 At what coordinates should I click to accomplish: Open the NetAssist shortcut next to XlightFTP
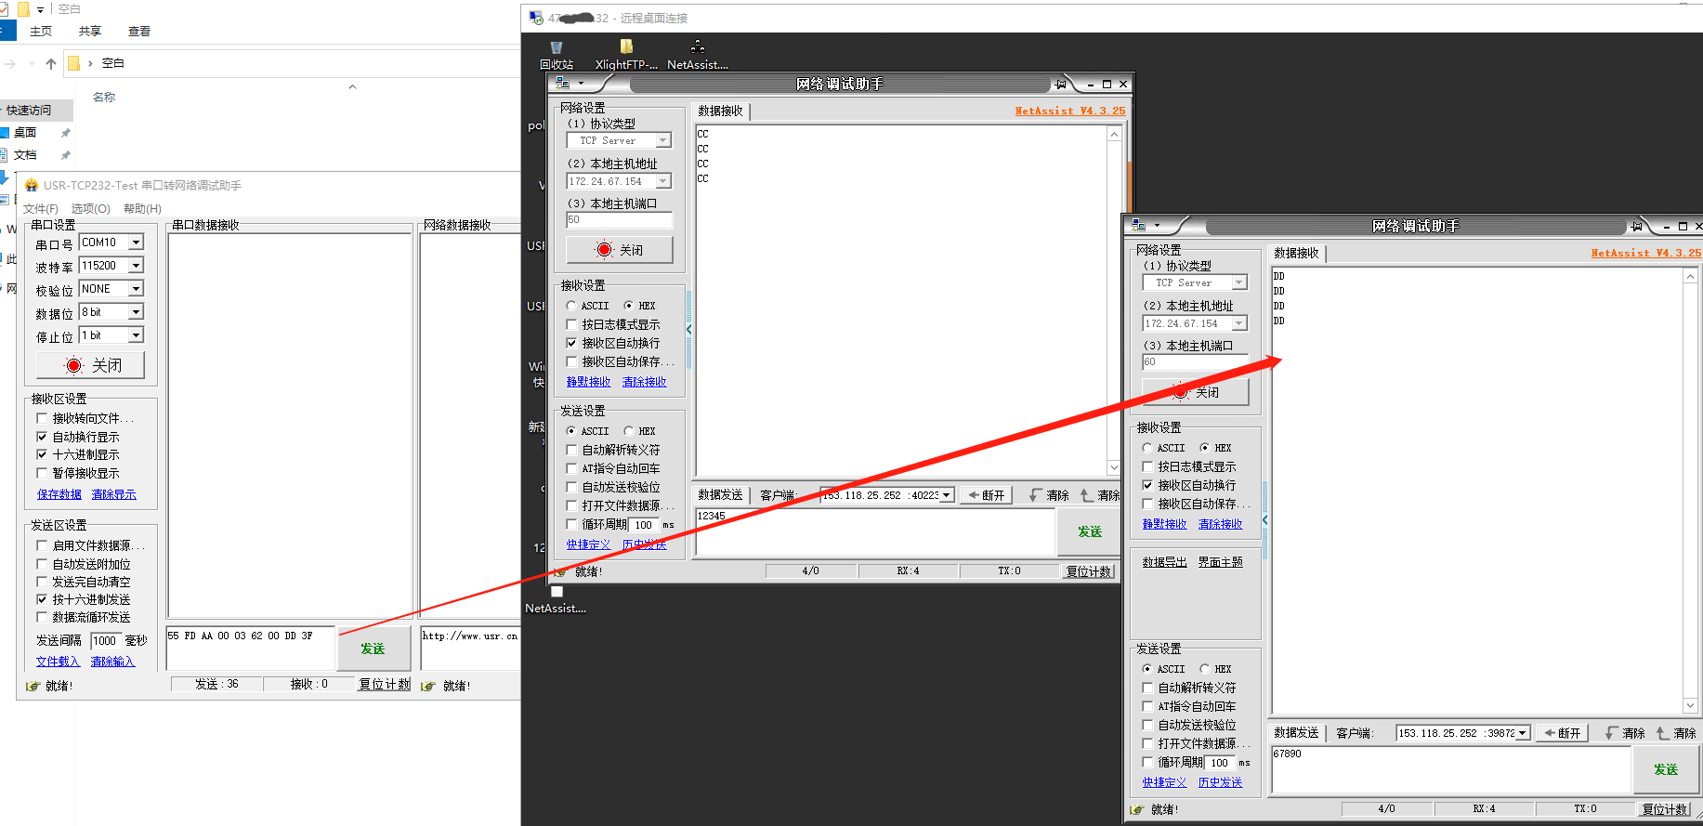697,49
